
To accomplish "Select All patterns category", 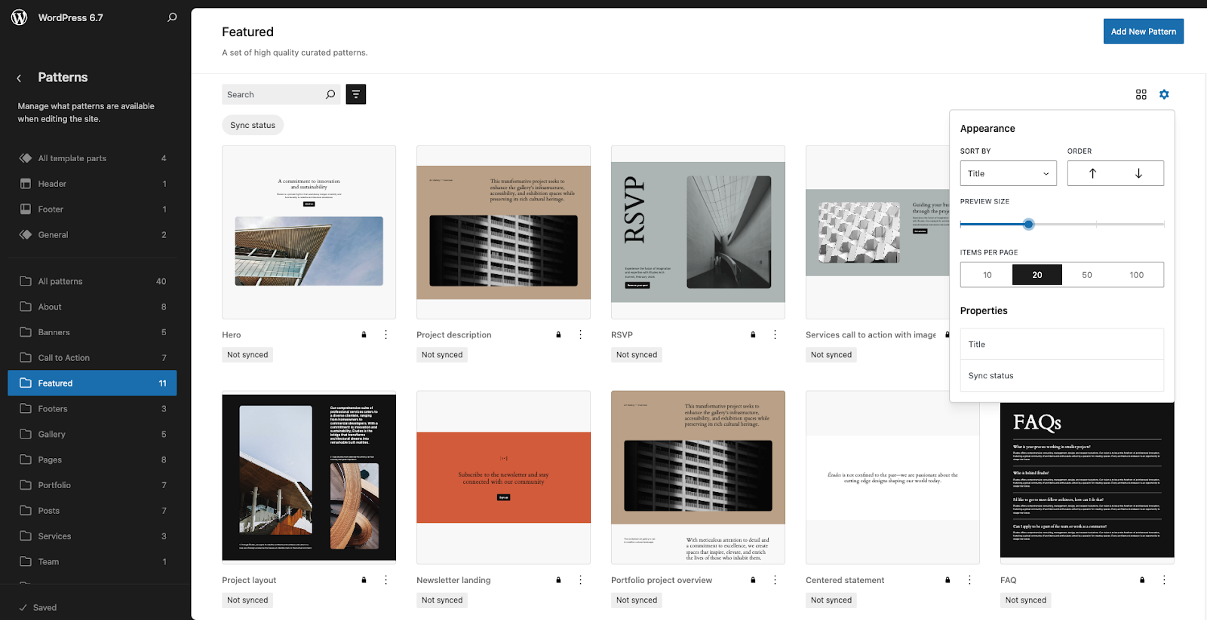I will pyautogui.click(x=92, y=282).
